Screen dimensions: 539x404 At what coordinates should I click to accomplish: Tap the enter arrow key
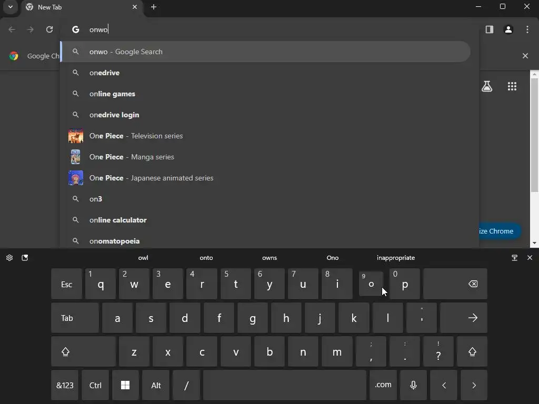click(x=464, y=318)
